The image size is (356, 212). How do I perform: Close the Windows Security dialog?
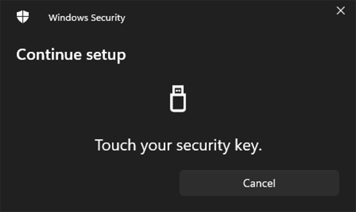(x=341, y=11)
